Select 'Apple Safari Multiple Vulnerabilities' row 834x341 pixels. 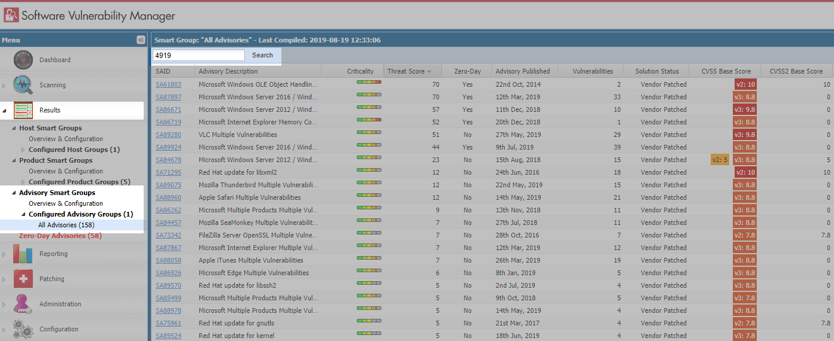click(x=491, y=197)
